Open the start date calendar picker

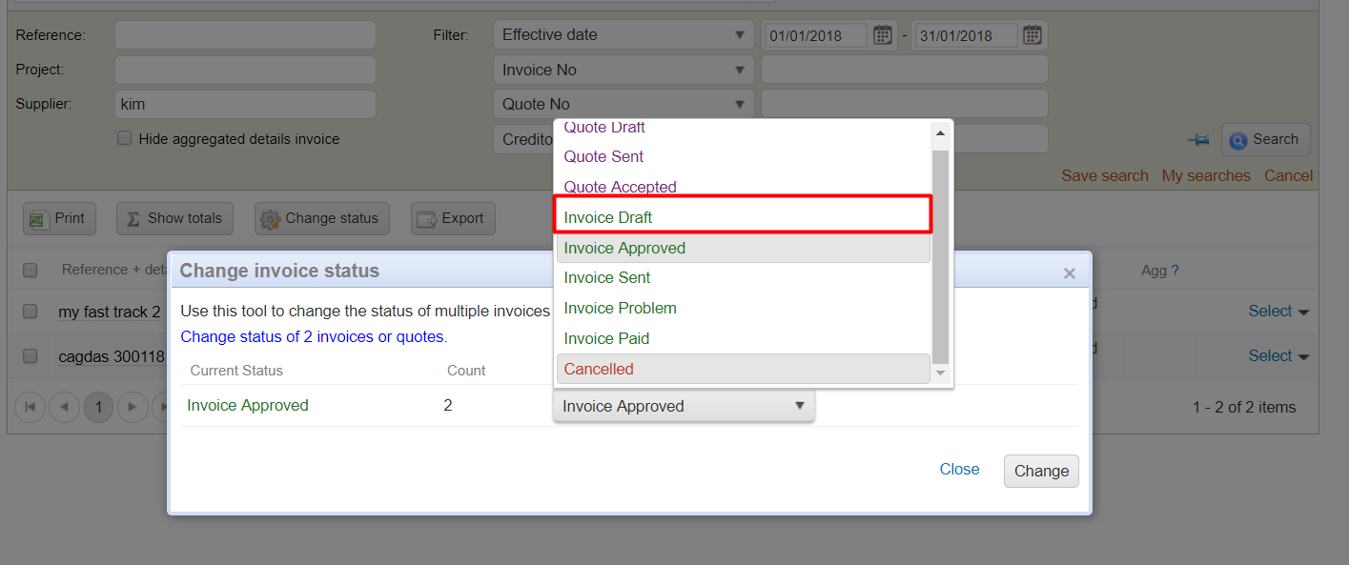pyautogui.click(x=882, y=35)
